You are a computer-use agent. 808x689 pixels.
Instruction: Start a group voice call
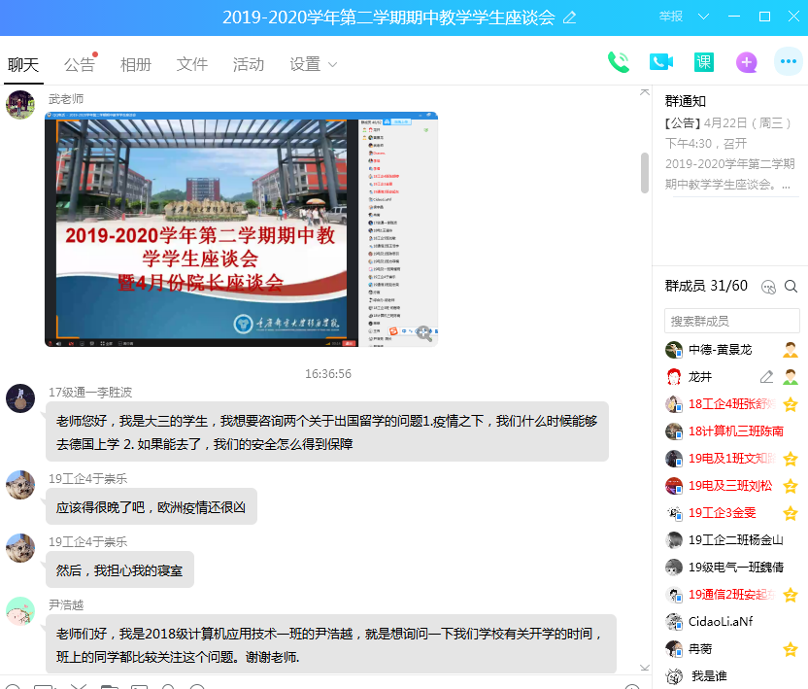[x=618, y=62]
